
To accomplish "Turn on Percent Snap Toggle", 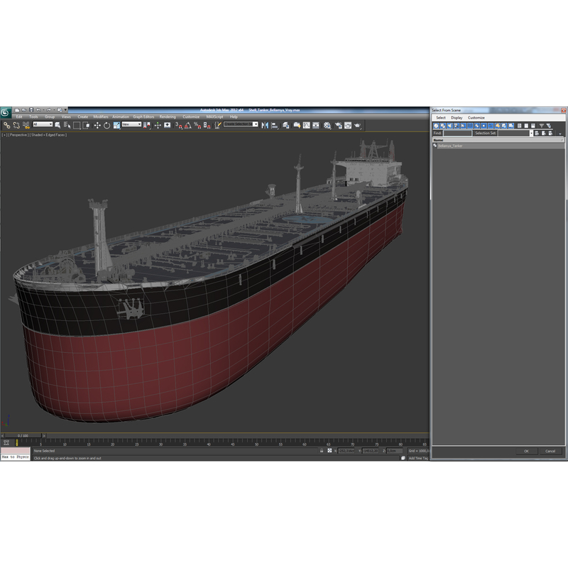I will [x=198, y=126].
